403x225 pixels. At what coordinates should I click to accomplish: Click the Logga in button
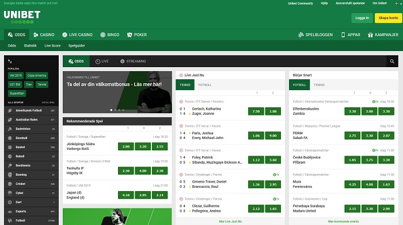click(362, 18)
